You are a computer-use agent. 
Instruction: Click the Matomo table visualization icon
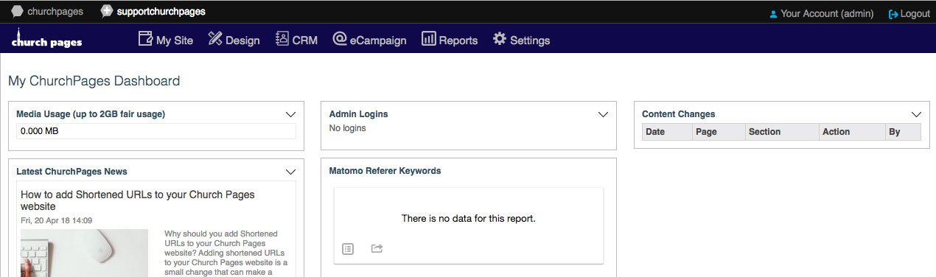click(348, 249)
